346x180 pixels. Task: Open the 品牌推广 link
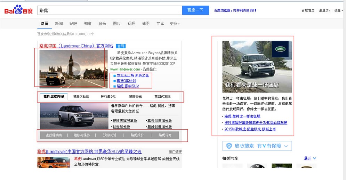pyautogui.click(x=150, y=69)
